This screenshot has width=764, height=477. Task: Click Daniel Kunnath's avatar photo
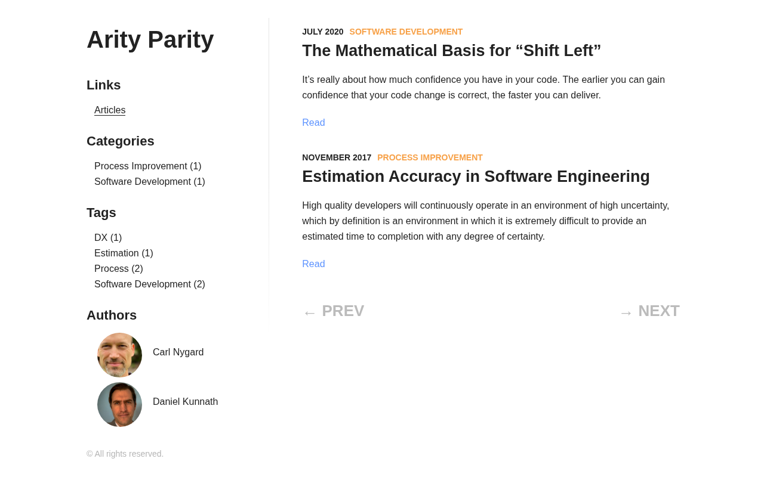point(119,404)
